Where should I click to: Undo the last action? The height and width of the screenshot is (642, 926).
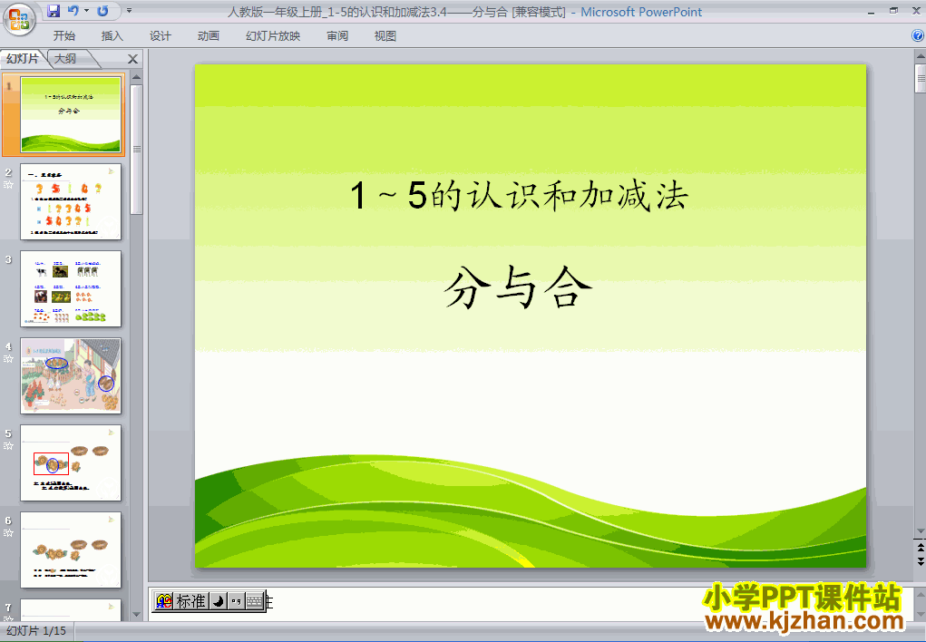pyautogui.click(x=73, y=11)
